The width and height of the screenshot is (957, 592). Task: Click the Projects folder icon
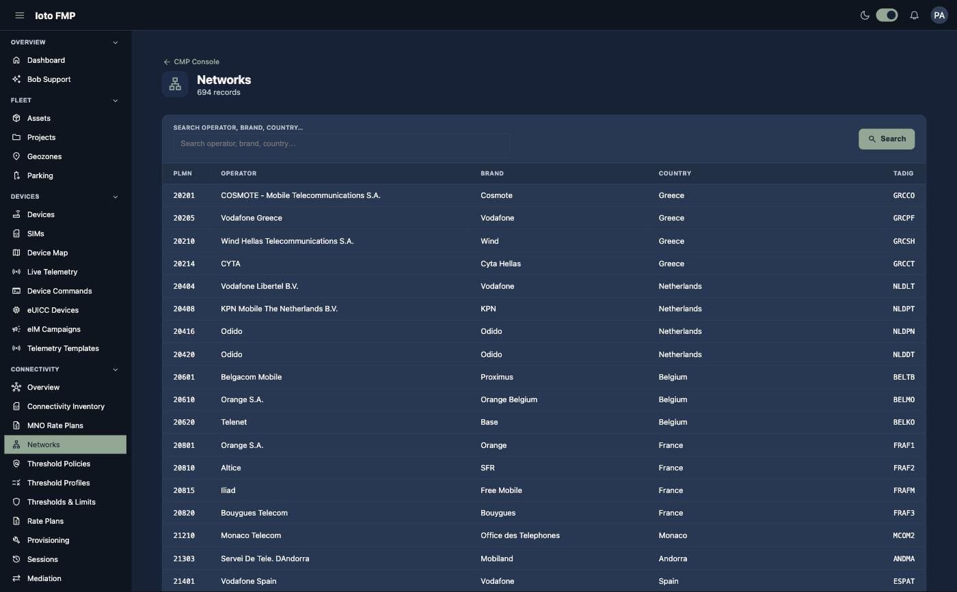16,137
